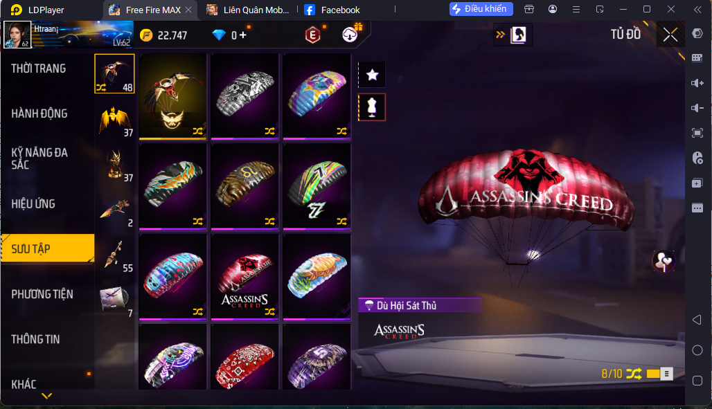Open the PHƯƠNG TIỆN category
Image resolution: width=712 pixels, height=409 pixels.
pos(42,294)
